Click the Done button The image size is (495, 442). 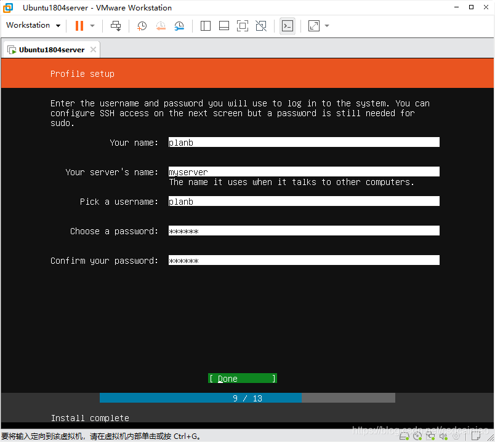click(x=243, y=378)
